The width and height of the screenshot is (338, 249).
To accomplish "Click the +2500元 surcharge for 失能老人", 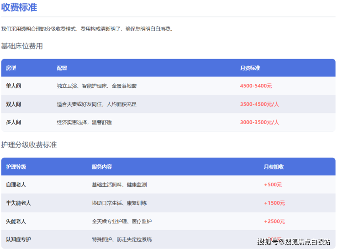I will 274,221.
